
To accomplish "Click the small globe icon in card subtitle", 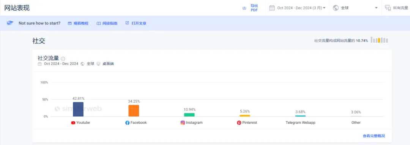I will click(x=83, y=64).
